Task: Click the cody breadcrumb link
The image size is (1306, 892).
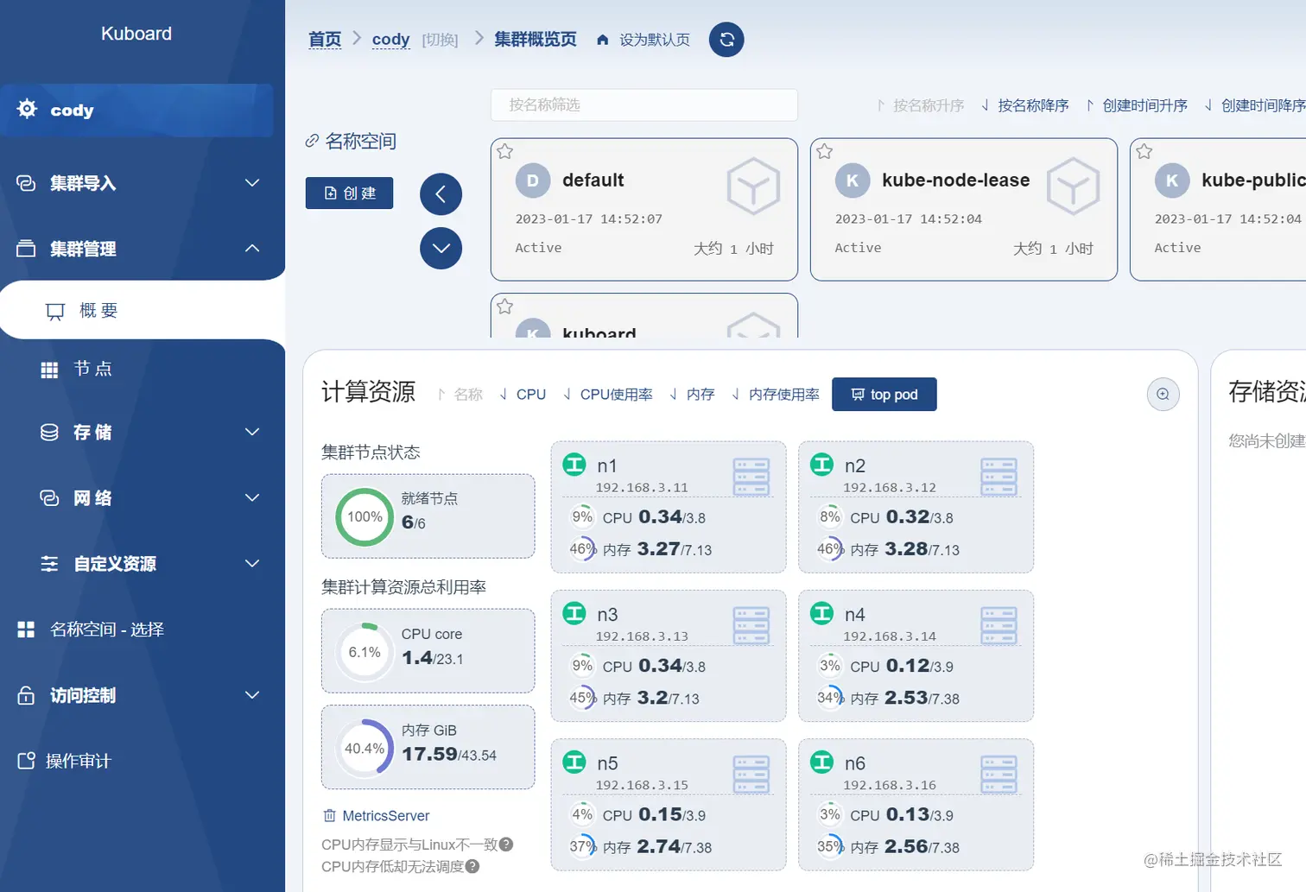Action: tap(390, 40)
